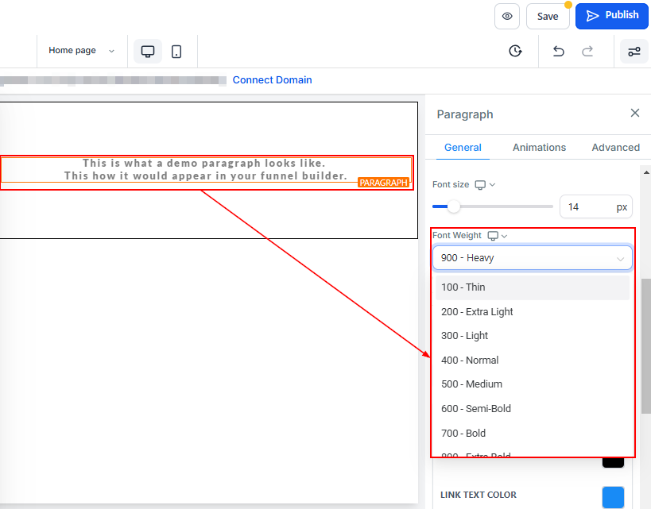Open version history clock icon
This screenshot has width=651, height=509.
point(515,51)
